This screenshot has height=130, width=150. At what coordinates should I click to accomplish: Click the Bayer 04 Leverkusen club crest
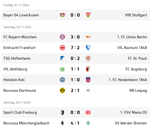62,15
